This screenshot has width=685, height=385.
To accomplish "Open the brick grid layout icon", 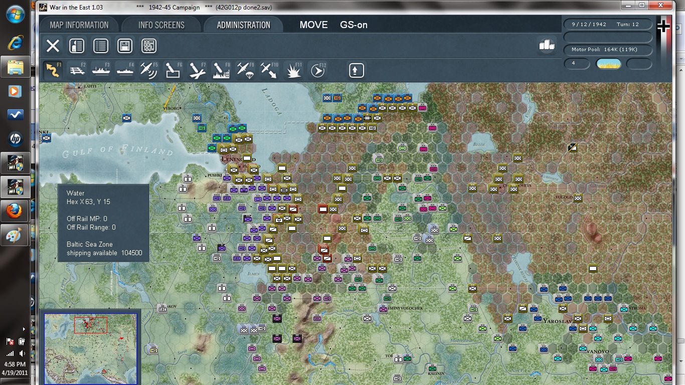I will 149,46.
